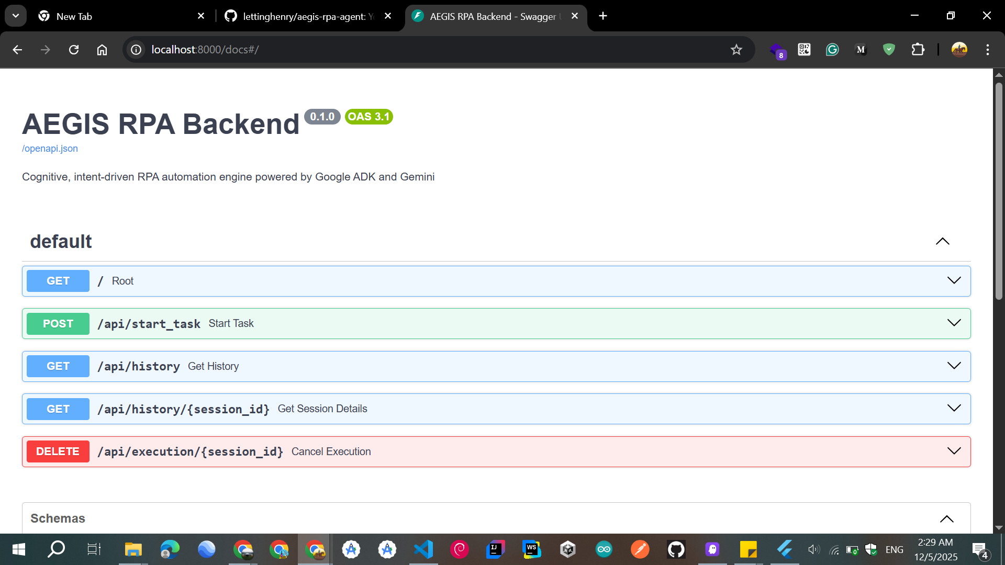Collapse the Schemas section
Screen dimensions: 1005x565
point(946,518)
